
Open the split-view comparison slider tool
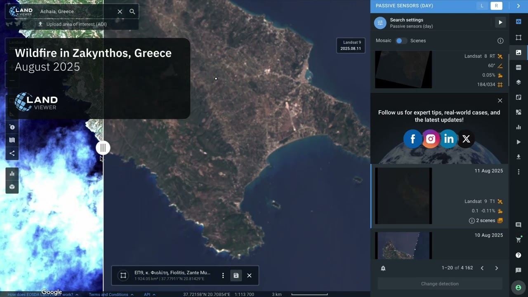pos(519,21)
